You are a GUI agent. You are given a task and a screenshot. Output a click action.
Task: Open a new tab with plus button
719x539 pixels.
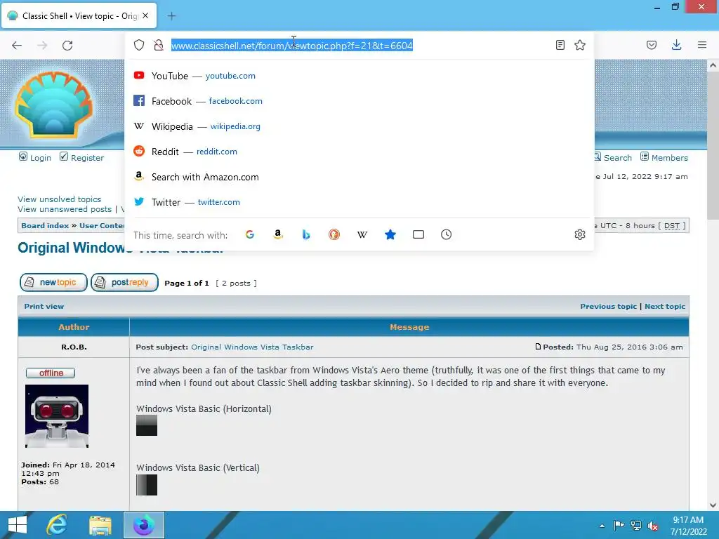pos(171,16)
